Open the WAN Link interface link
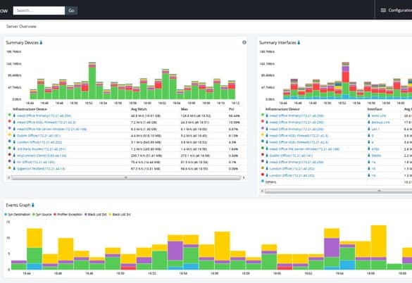The height and width of the screenshot is (283, 412). 379,115
